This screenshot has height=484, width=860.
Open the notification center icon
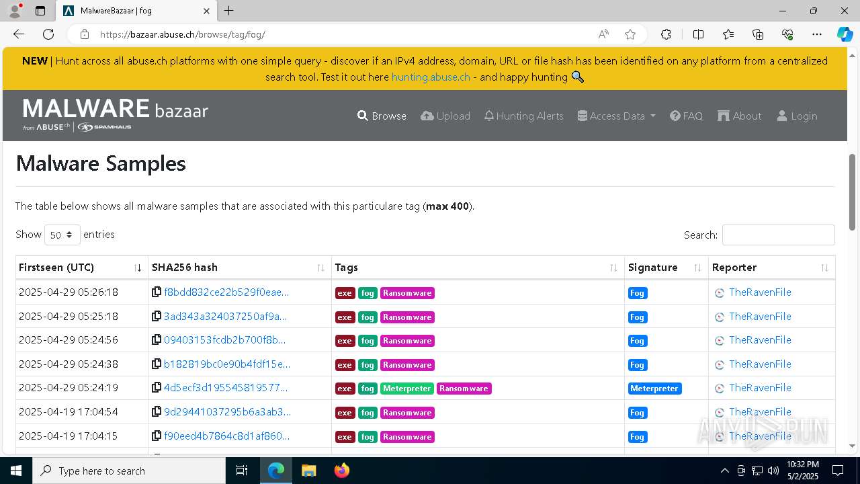[838, 471]
